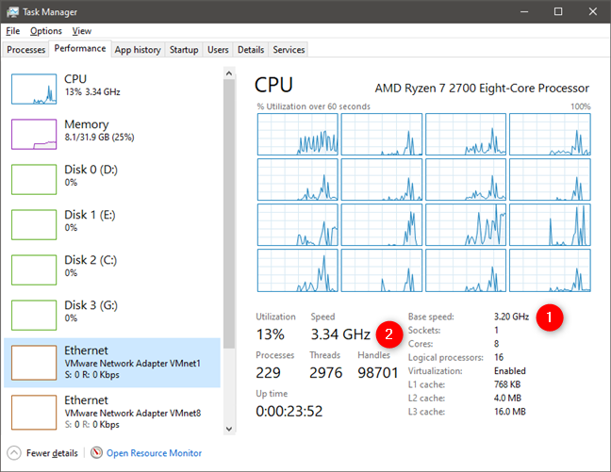Viewport: 611px width, 472px height.
Task: Click the L2 cache 4.0 MB value
Action: (507, 398)
